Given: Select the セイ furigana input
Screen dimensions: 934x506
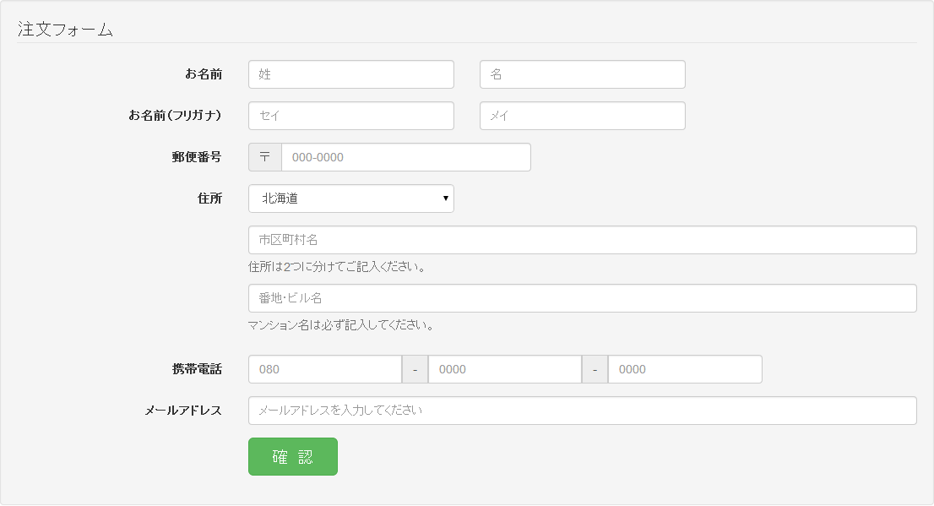Looking at the screenshot, I should pyautogui.click(x=350, y=116).
